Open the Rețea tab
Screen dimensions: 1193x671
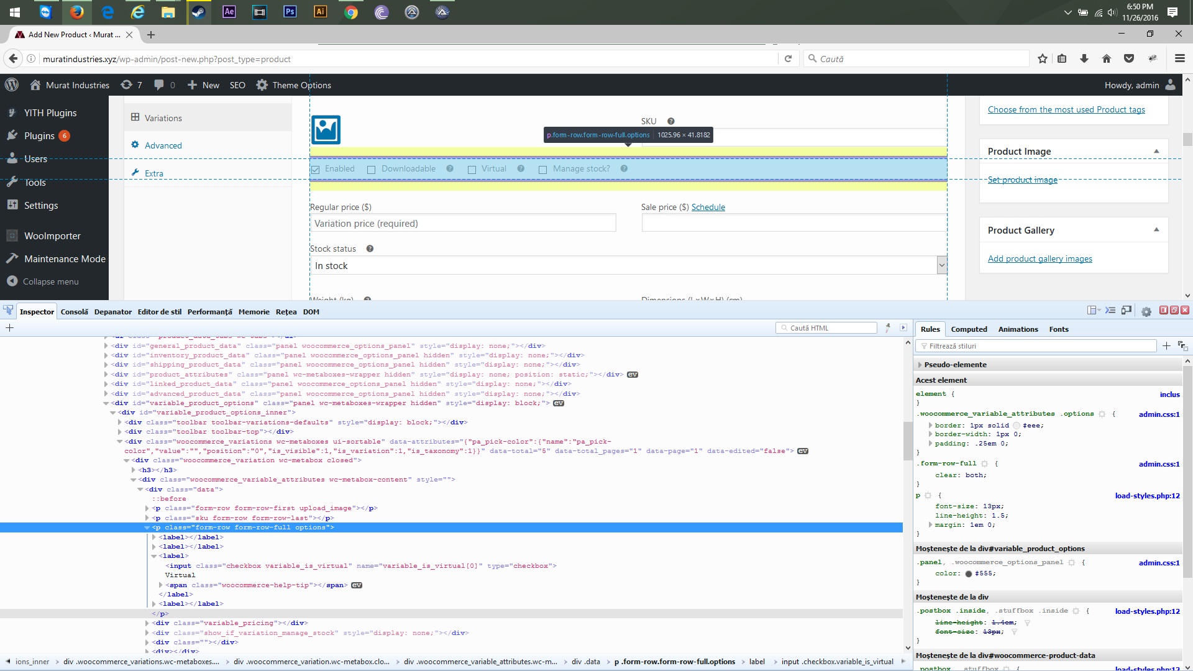286,312
